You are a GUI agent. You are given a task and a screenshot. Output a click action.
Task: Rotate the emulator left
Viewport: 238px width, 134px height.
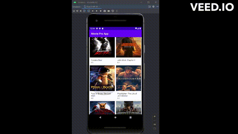click(84, 11)
